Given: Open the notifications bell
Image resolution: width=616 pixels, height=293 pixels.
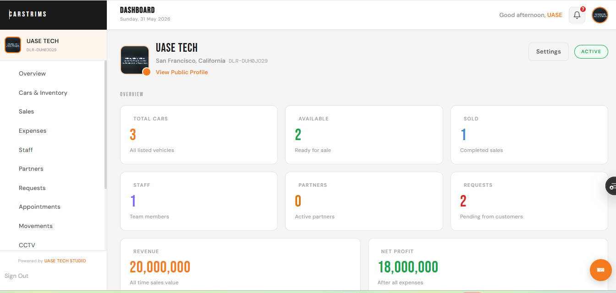Looking at the screenshot, I should click(x=577, y=15).
